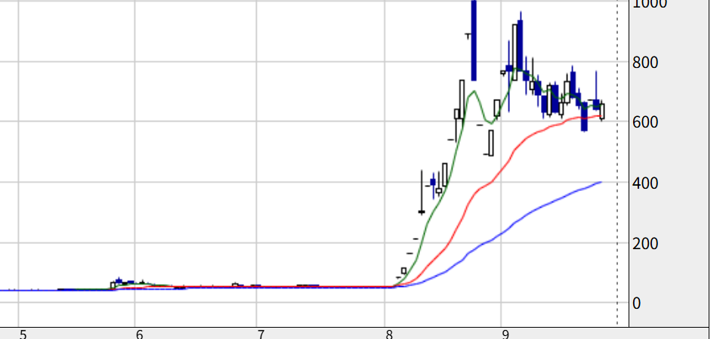Image resolution: width=723 pixels, height=339 pixels.
Task: Click the 0 label on price axis
Action: pyautogui.click(x=637, y=304)
